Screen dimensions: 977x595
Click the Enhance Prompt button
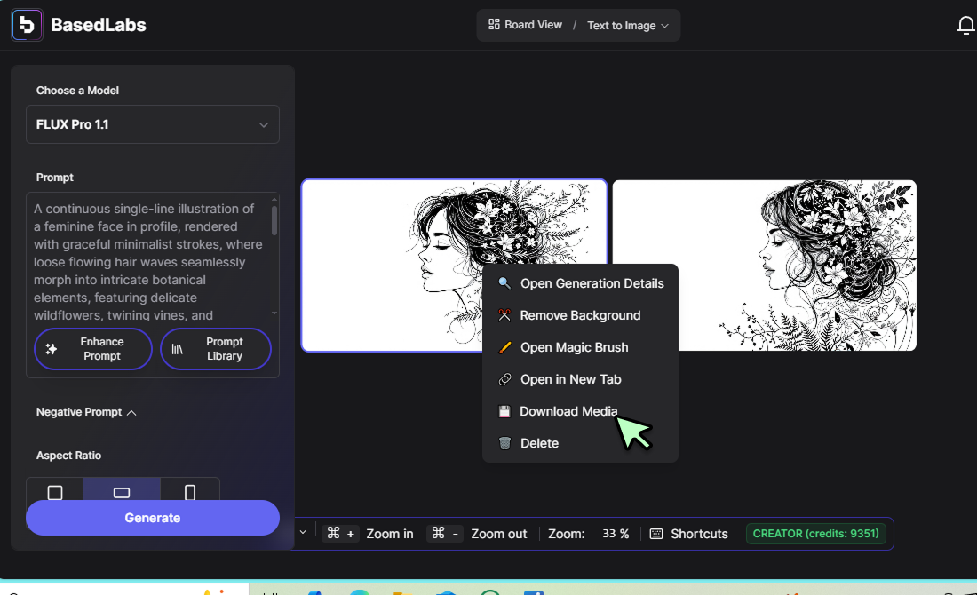point(93,349)
